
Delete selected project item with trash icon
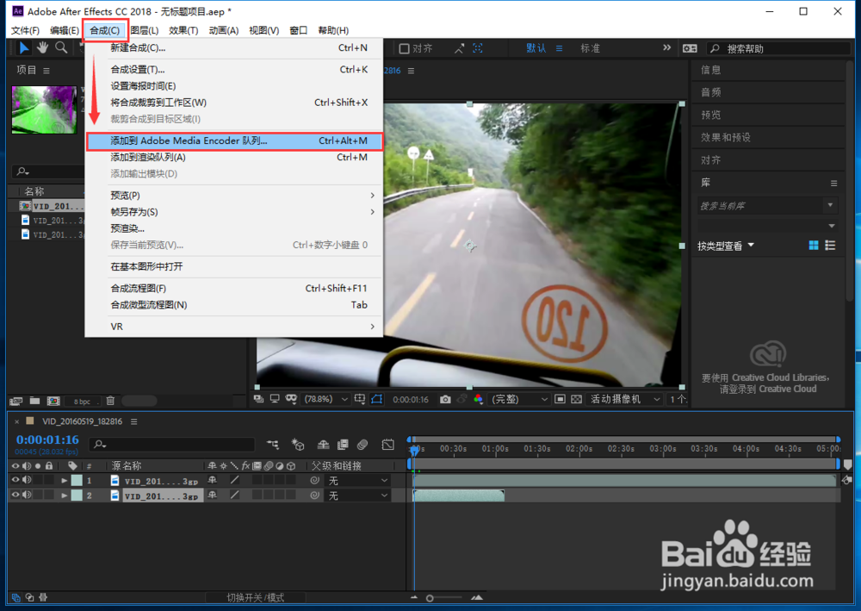click(x=110, y=401)
